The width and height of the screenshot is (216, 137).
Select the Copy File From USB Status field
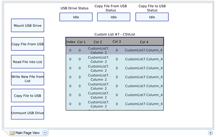[114, 17]
